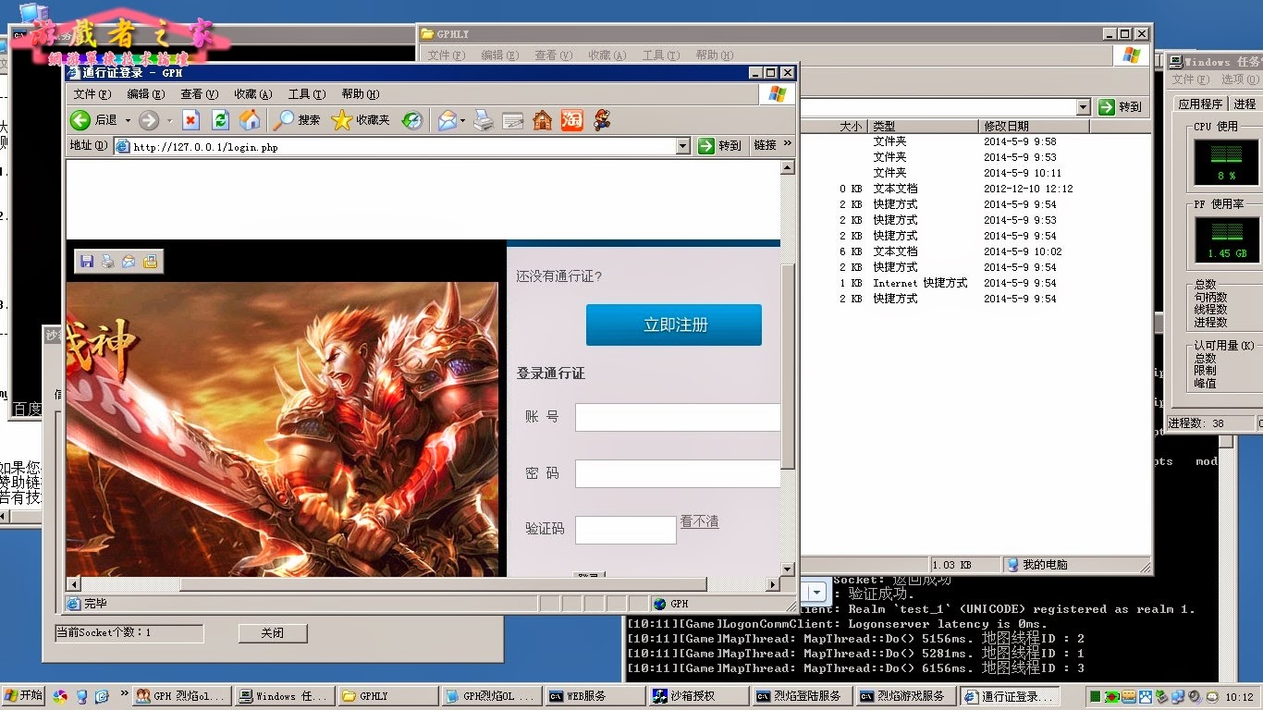Print image from the picture hover toolbar
The image size is (1263, 710).
pyautogui.click(x=108, y=262)
